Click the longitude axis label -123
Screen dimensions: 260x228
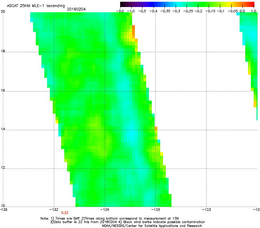coord(207,210)
